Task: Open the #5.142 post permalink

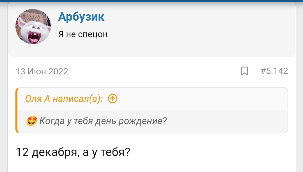Action: (274, 71)
